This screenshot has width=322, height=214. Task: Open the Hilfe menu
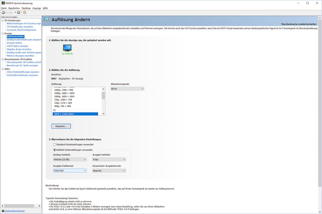45,8
